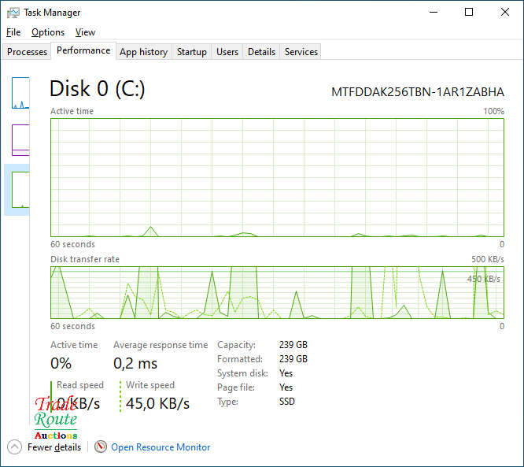Maximize the Task Manager window

tap(469, 13)
